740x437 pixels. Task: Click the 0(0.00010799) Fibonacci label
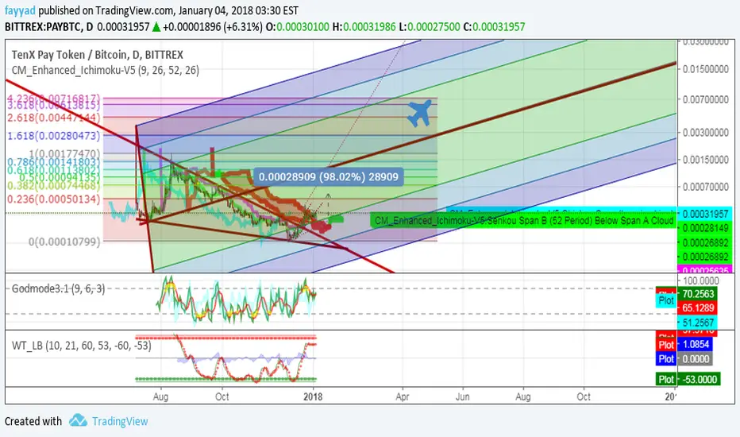pyautogui.click(x=64, y=242)
